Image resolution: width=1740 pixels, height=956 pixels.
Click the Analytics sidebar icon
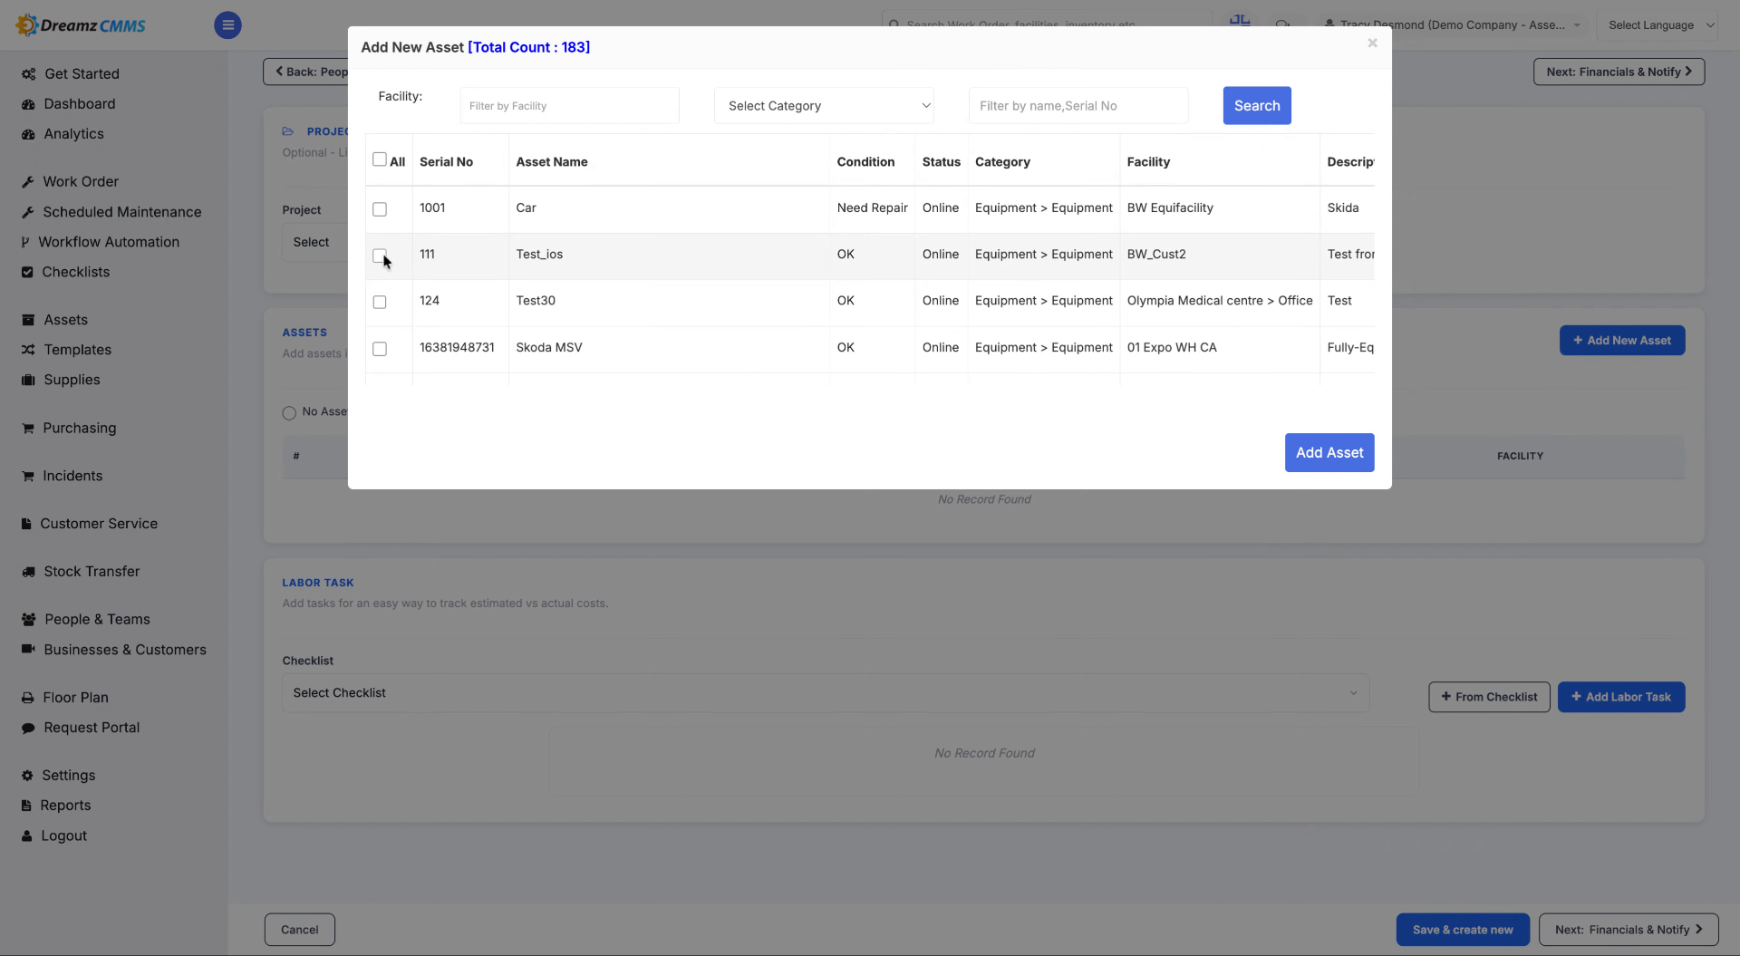click(x=28, y=134)
